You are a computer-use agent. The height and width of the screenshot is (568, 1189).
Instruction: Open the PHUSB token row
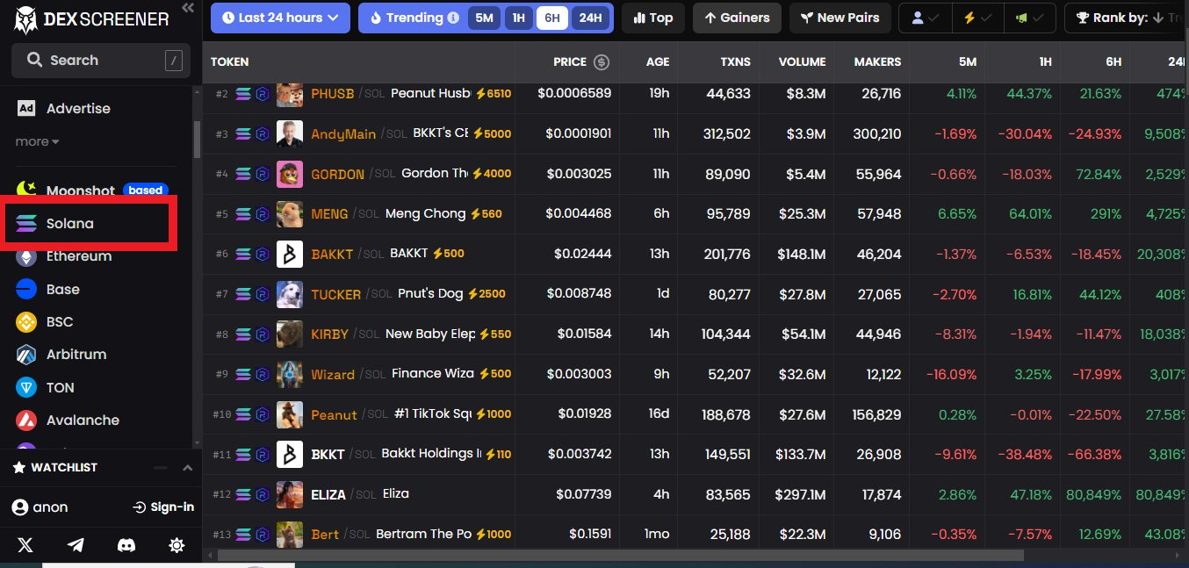(695, 94)
